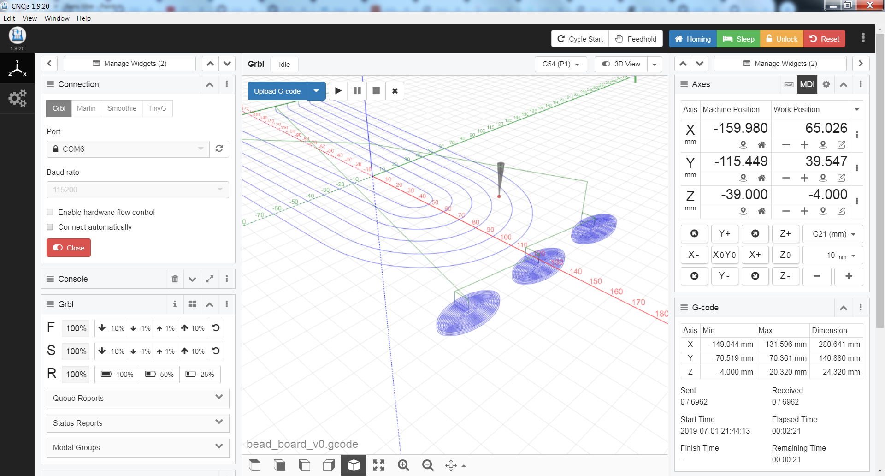Open the Window menu
The image size is (885, 476).
[57, 18]
